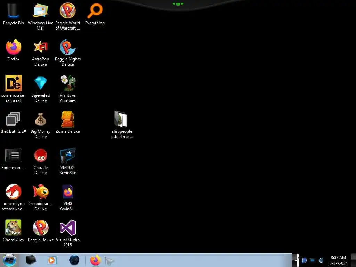Select Zuma Deluxe game icon
The width and height of the screenshot is (356, 267).
(68, 123)
